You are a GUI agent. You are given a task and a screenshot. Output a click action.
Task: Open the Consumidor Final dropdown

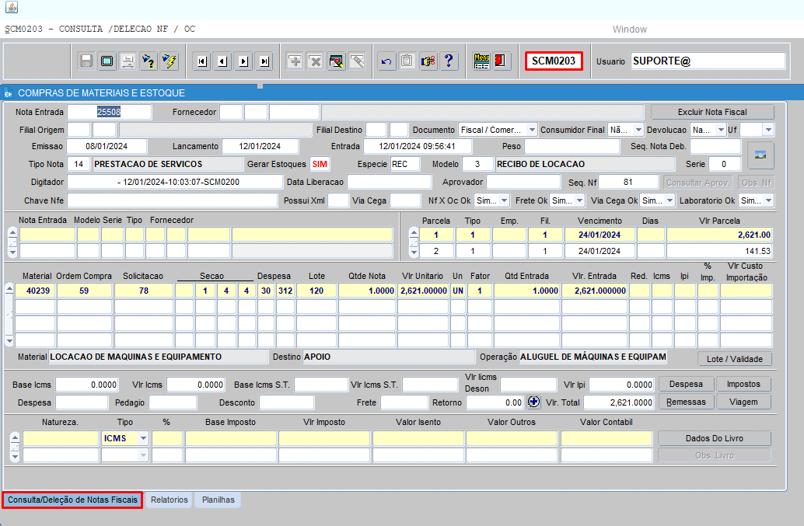click(x=638, y=130)
